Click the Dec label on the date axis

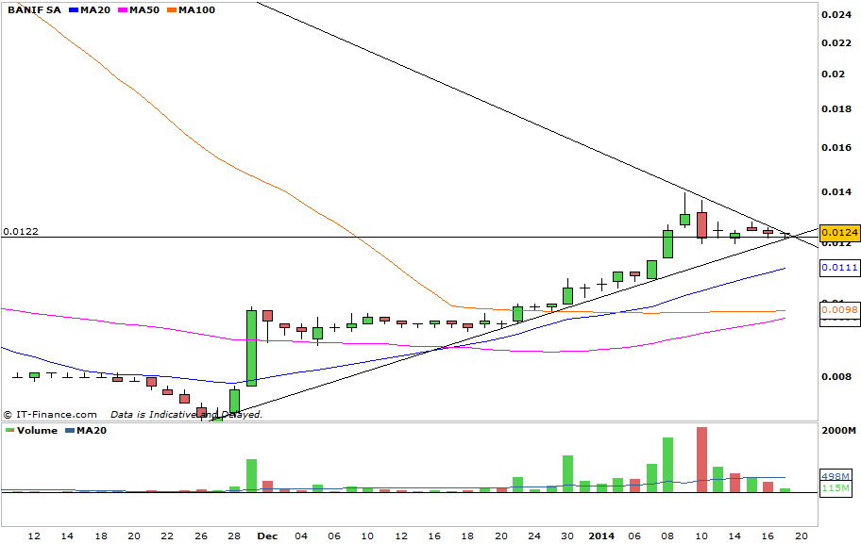(x=267, y=536)
